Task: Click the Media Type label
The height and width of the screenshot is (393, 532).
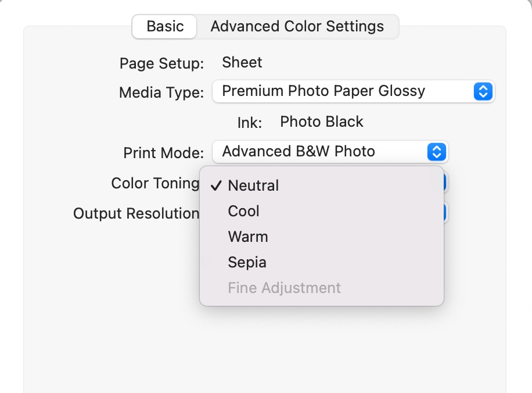Action: click(x=161, y=92)
